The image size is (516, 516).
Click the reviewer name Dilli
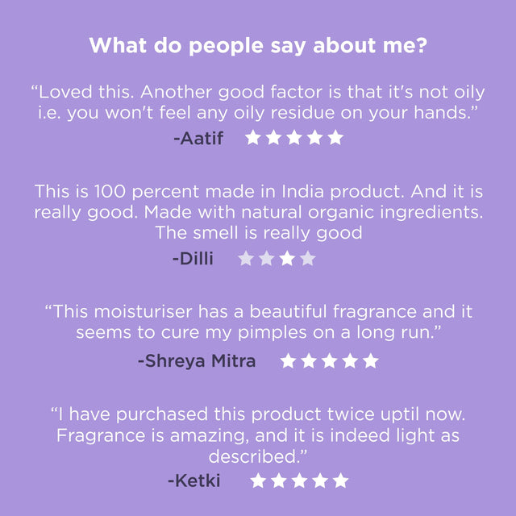(193, 260)
